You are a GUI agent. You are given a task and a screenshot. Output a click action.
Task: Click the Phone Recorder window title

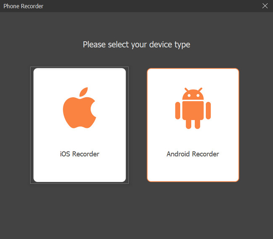(24, 6)
